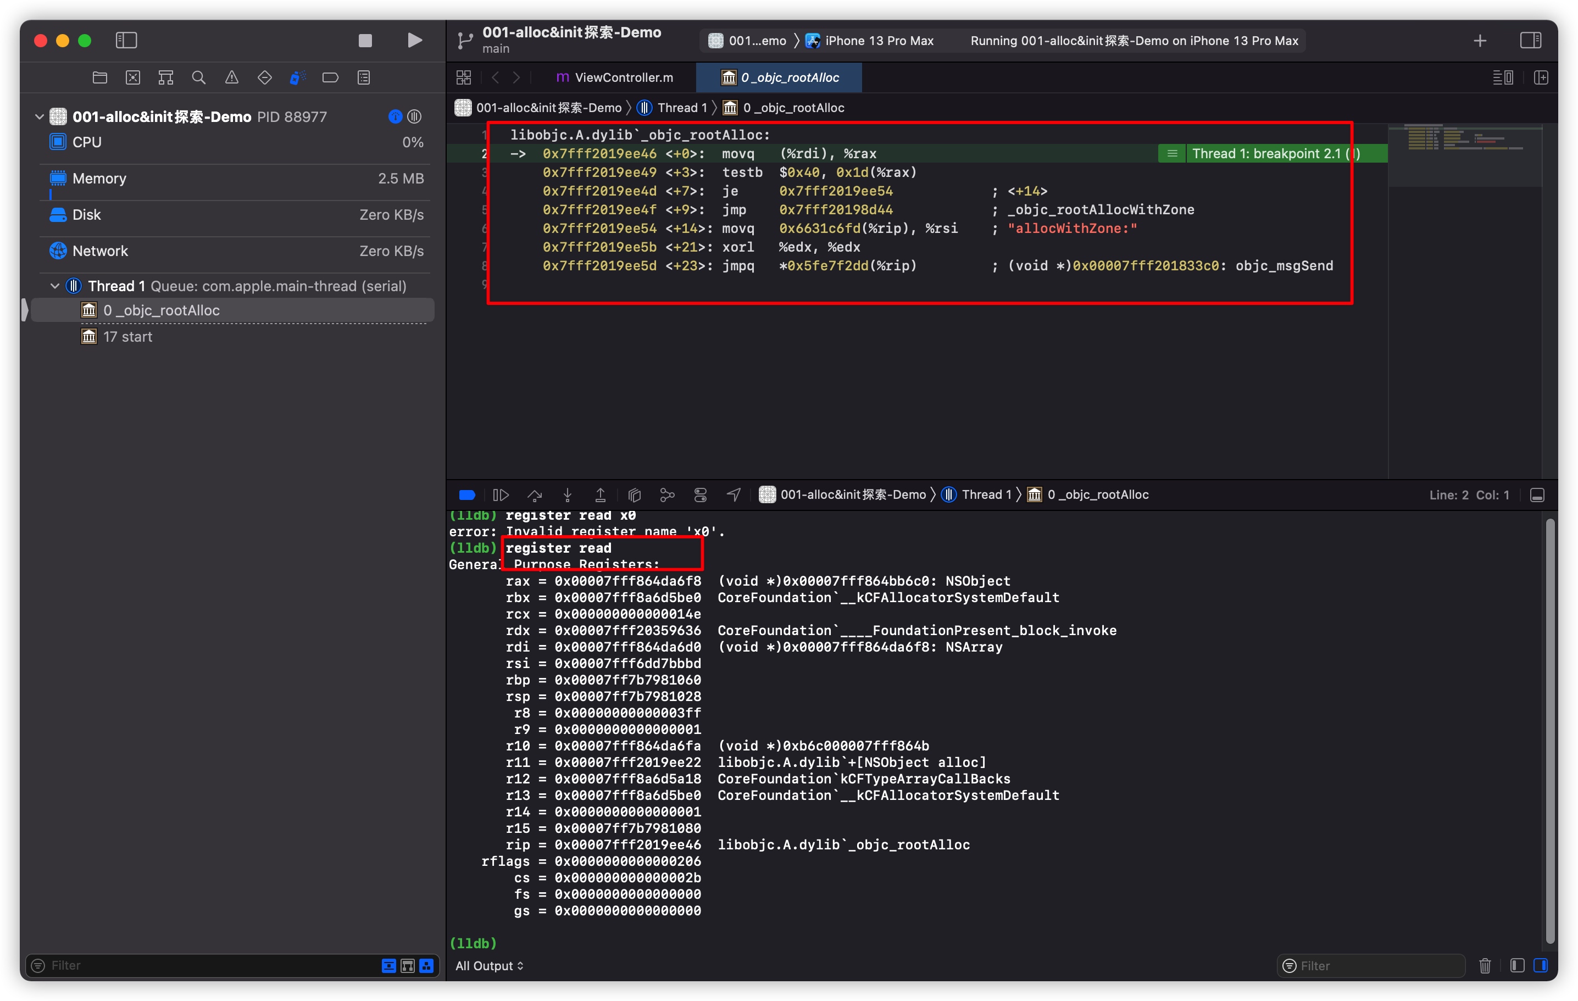Collapse the Thread 1 disclosure triangle

(55, 286)
